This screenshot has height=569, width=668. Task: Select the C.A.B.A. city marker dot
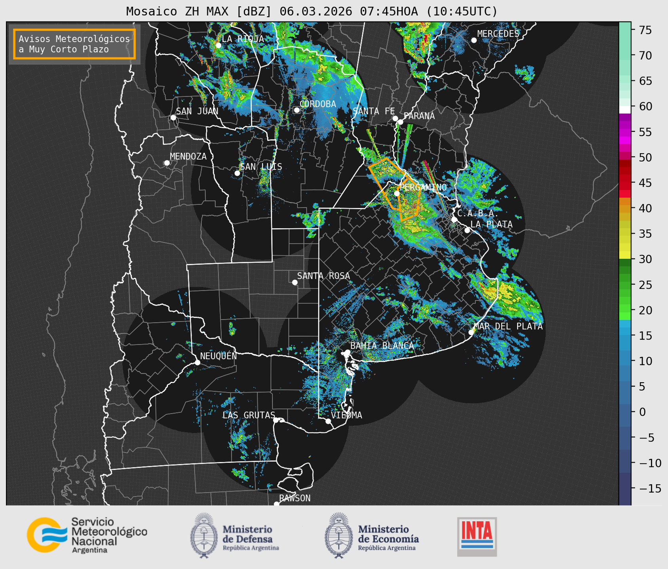coord(454,220)
